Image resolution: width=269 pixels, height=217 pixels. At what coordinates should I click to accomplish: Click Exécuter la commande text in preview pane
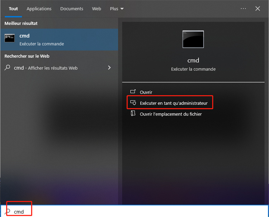click(x=193, y=69)
